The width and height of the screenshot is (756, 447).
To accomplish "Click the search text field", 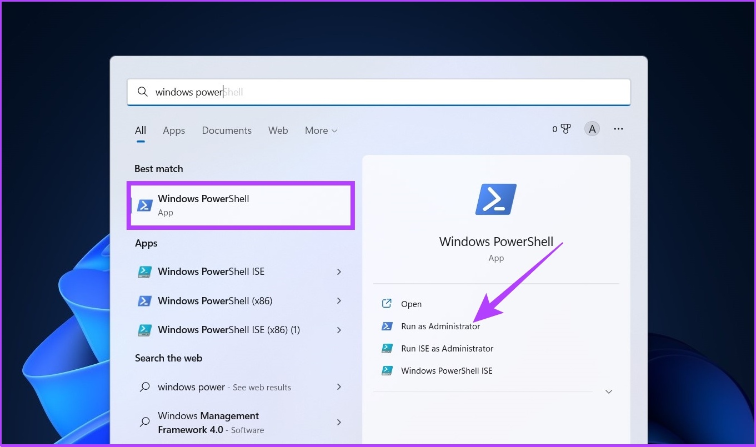I will click(x=378, y=92).
